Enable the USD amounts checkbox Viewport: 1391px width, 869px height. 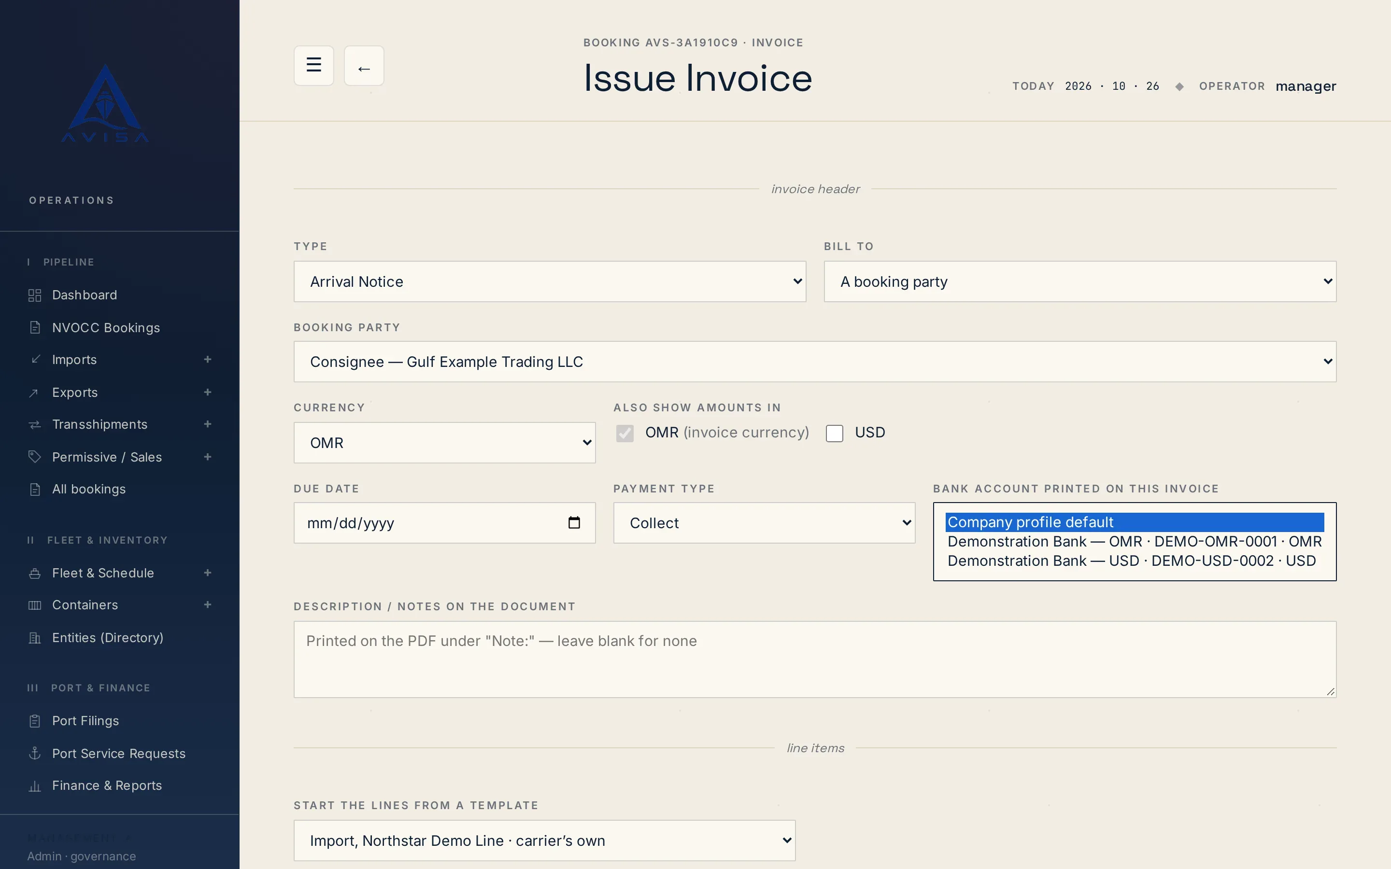[834, 434]
